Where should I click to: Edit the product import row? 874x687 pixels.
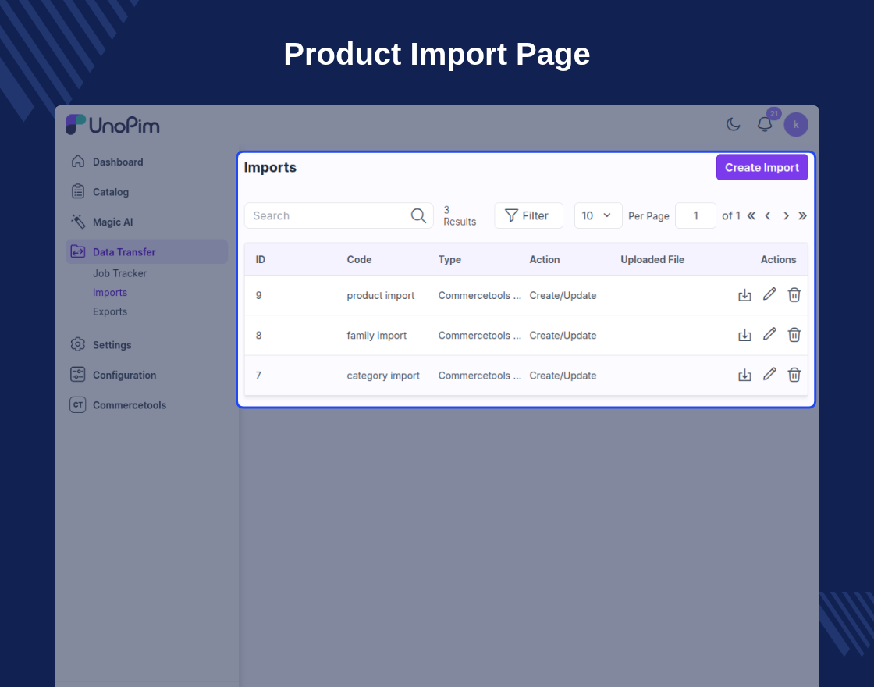(x=769, y=294)
